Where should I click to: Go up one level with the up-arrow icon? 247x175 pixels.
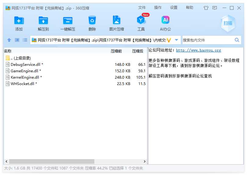point(9,40)
